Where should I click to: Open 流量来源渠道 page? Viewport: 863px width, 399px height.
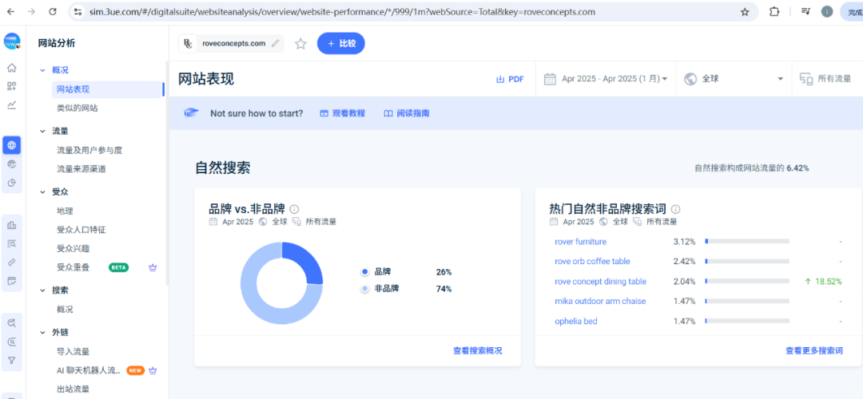[82, 168]
